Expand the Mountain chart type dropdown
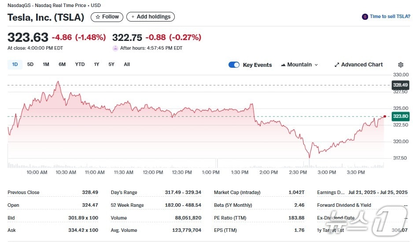The width and height of the screenshot is (413, 242). [x=316, y=65]
